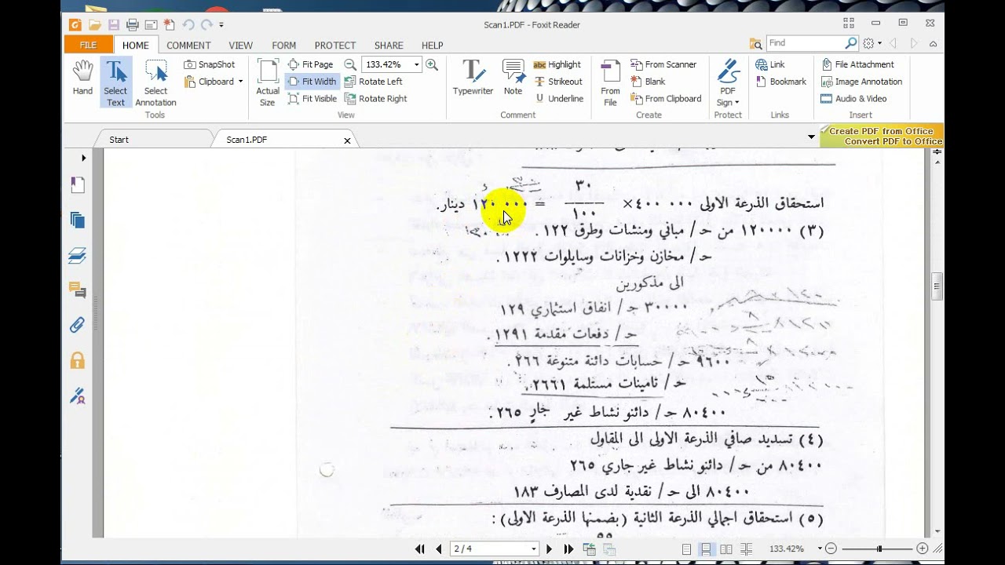Enable Facing page display mode
Image resolution: width=1005 pixels, height=565 pixels.
tap(726, 549)
